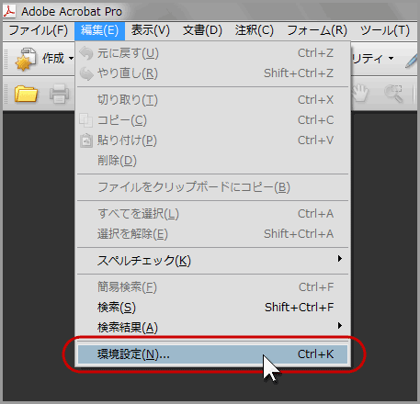Image resolution: width=420 pixels, height=404 pixels.
Task: Click the Adobe Acrobat logo icon
Action: point(9,11)
